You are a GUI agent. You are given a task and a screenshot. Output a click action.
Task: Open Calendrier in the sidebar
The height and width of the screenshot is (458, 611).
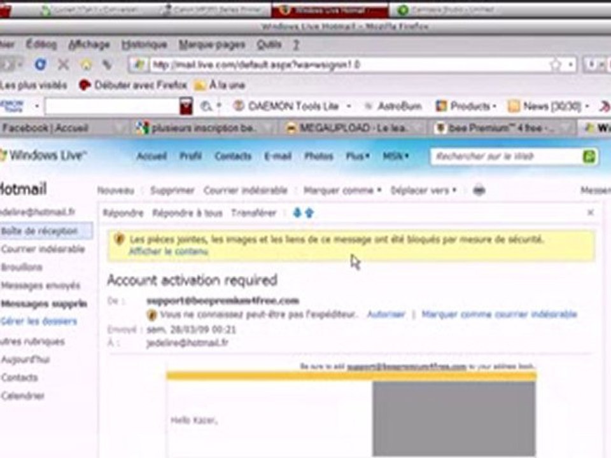(23, 396)
